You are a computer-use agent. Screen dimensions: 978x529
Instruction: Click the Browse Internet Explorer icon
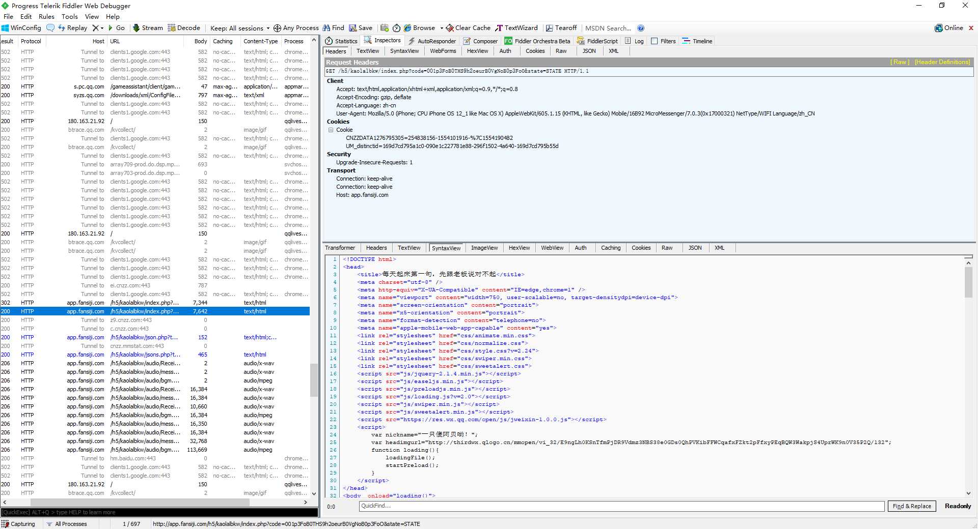[407, 28]
